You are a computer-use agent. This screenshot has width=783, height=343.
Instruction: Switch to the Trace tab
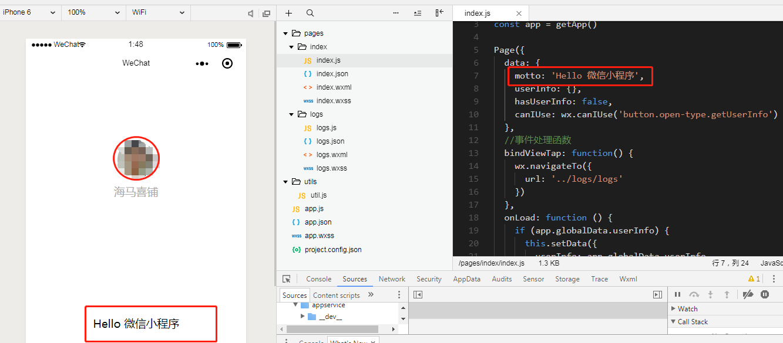600,279
